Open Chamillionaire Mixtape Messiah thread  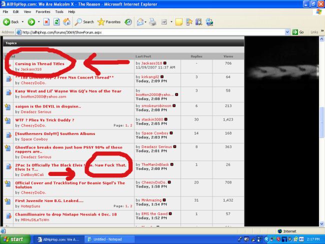point(66,214)
